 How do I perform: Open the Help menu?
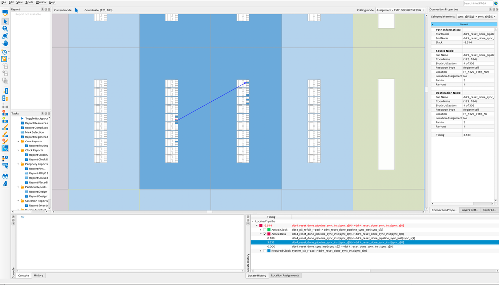(52, 2)
